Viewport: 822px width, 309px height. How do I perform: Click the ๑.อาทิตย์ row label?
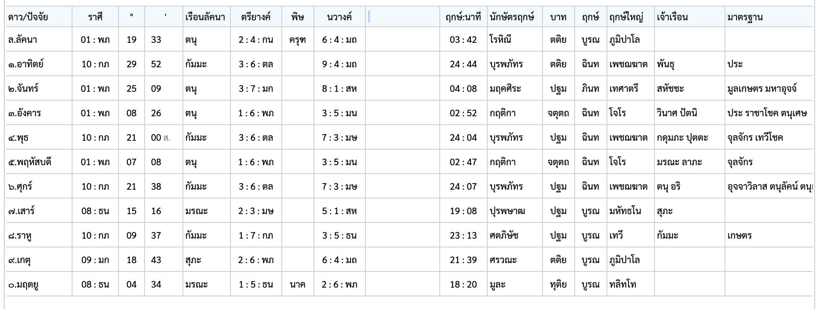26,64
